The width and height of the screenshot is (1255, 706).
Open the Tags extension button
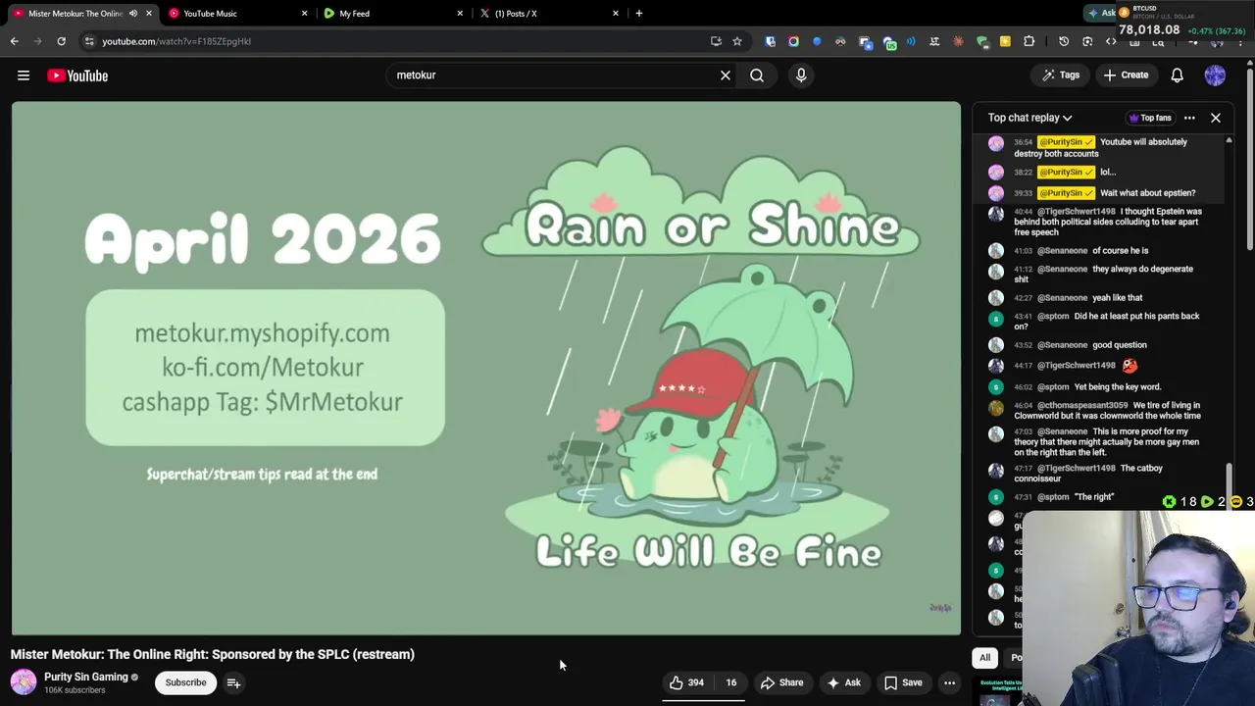[1061, 76]
